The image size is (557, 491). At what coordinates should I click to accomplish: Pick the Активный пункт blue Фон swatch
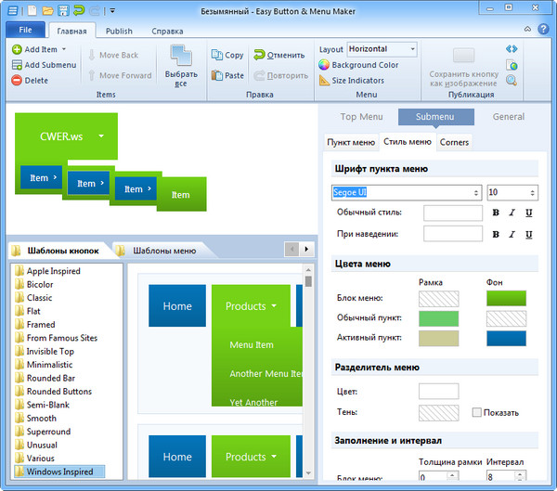[506, 339]
